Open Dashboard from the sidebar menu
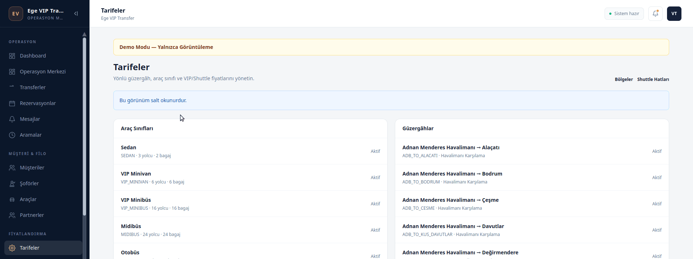Screen dimensions: 693x259 point(43,56)
